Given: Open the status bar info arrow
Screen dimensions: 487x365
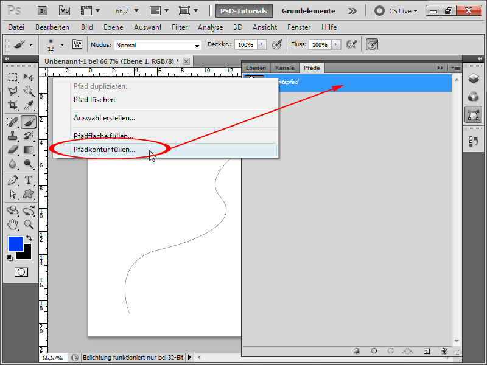Looking at the screenshot, I should (x=189, y=358).
